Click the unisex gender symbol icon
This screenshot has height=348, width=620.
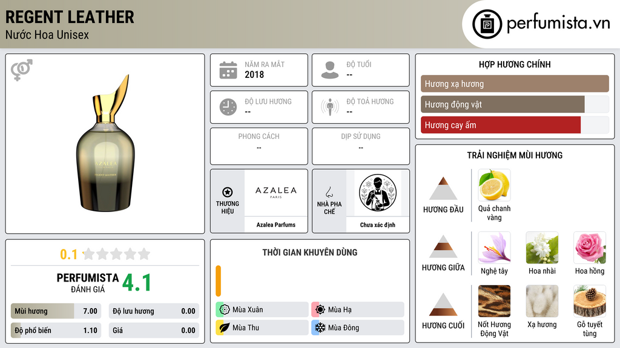click(x=21, y=70)
